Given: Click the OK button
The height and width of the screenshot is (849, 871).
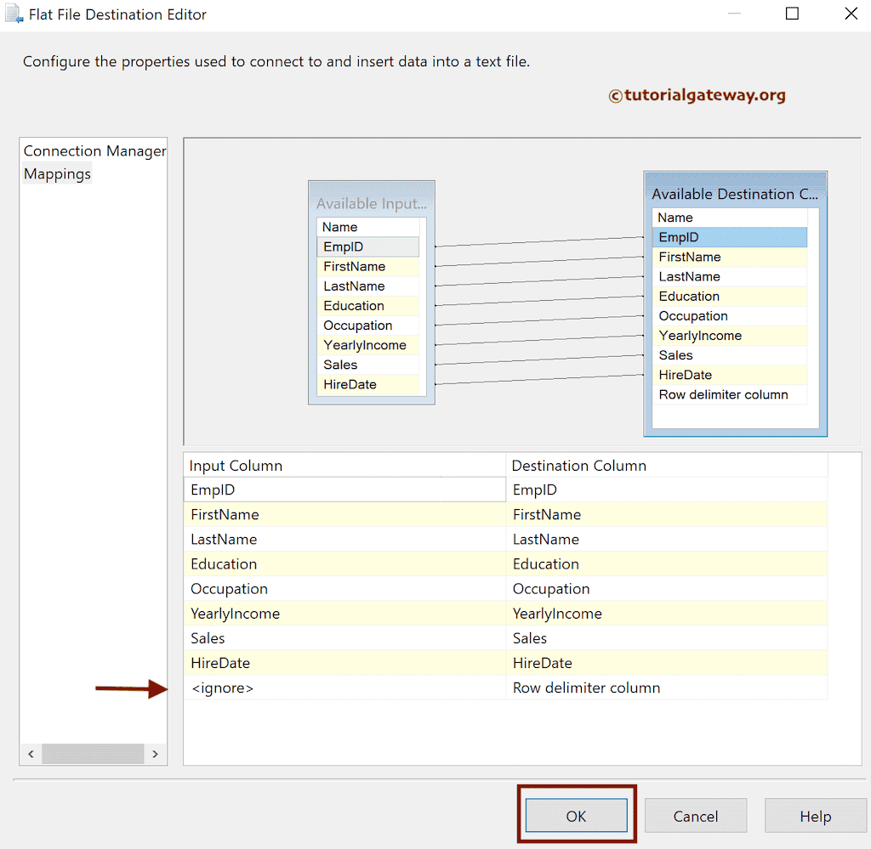Looking at the screenshot, I should click(x=576, y=815).
